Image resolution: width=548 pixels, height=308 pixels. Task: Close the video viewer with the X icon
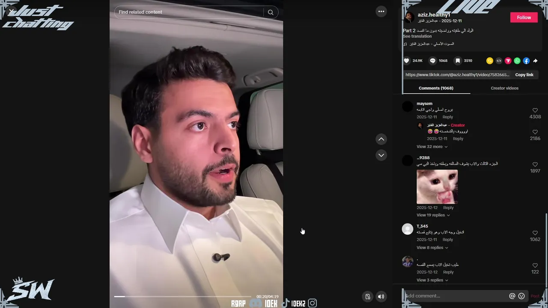12,12
